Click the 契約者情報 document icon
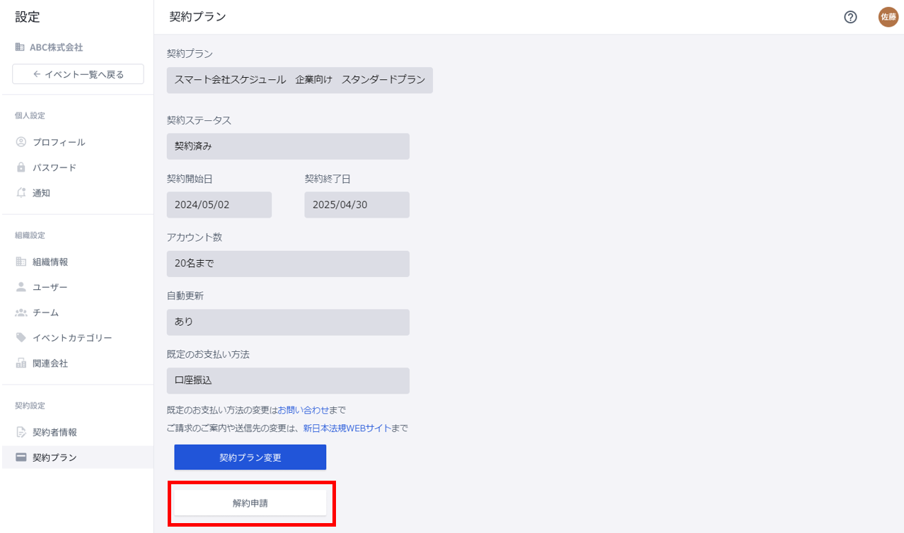904x533 pixels. (x=21, y=432)
